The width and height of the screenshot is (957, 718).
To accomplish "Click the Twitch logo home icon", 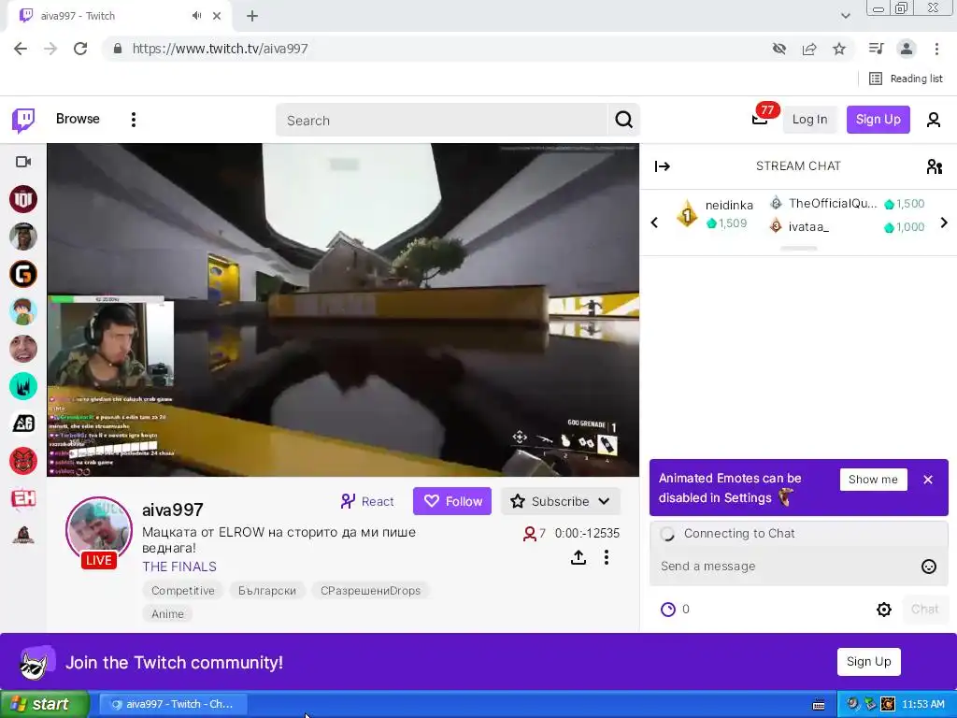I will pos(23,120).
